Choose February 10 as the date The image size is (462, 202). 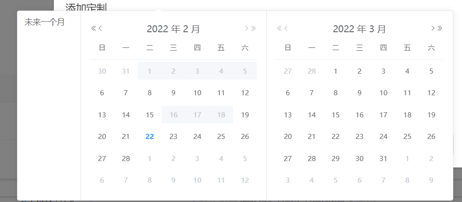(197, 93)
